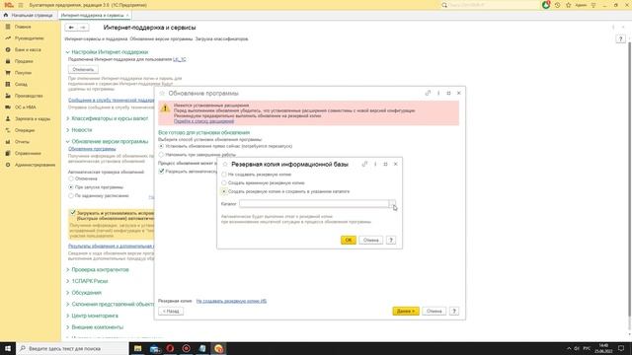Select 'Создать резервную копию и сохранить в каталоге'

click(224, 191)
